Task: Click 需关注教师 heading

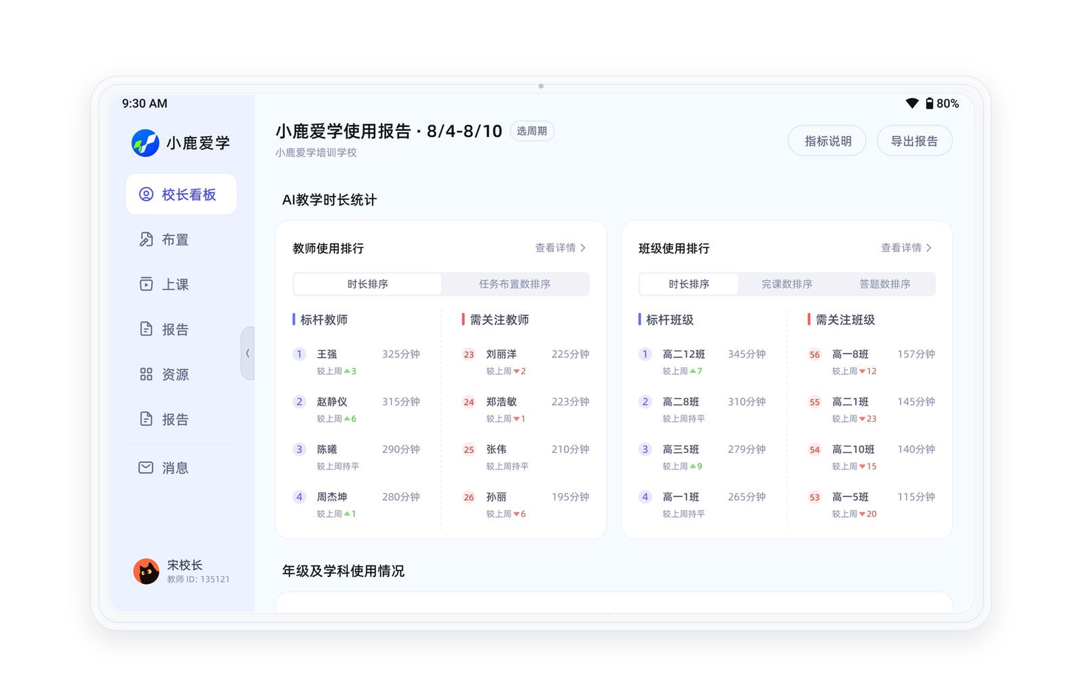Action: click(499, 320)
